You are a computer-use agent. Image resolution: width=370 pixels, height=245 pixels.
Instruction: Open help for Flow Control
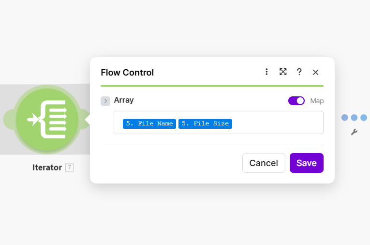299,72
